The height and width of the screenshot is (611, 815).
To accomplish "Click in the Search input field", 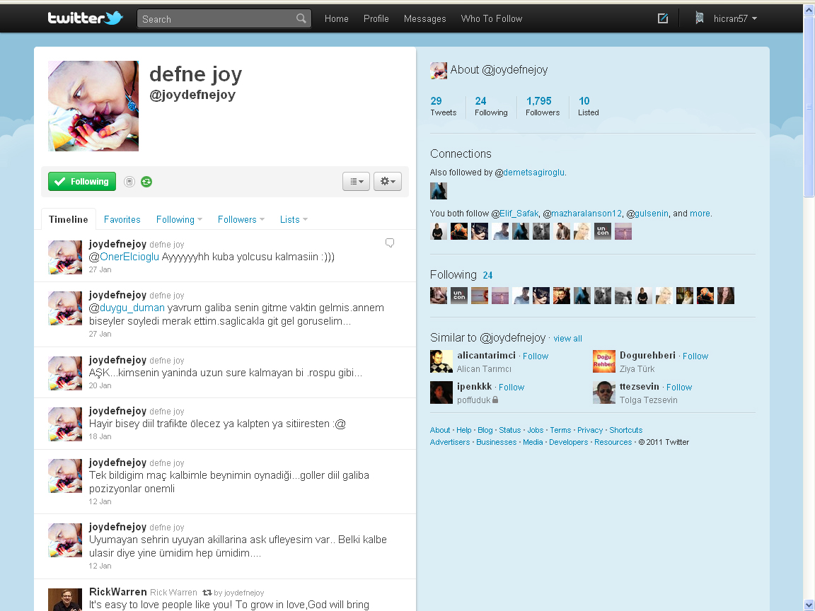I will click(x=216, y=19).
